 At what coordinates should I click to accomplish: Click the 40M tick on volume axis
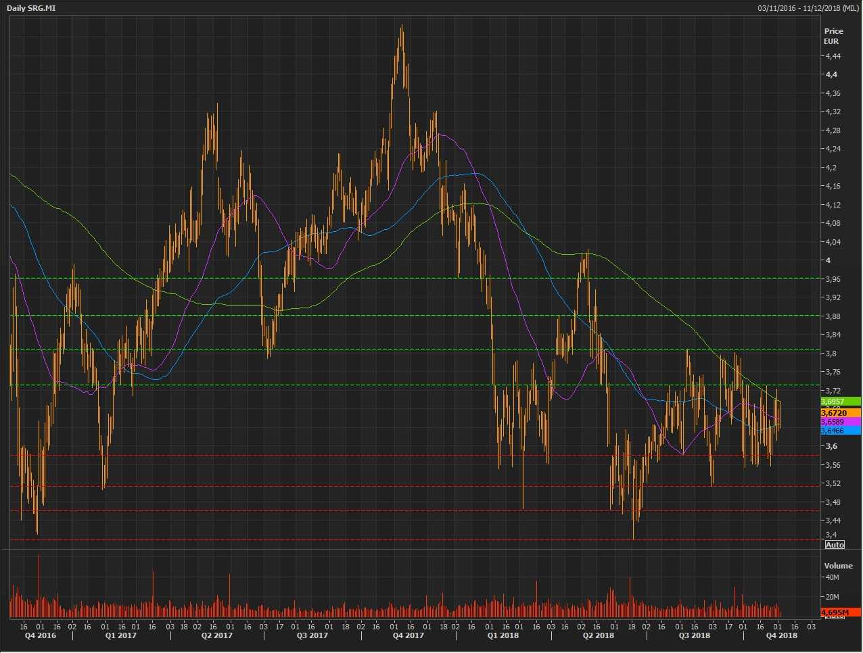[832, 577]
